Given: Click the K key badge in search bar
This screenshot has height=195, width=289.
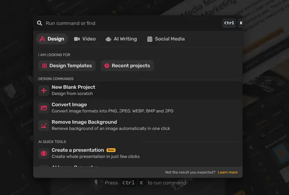Looking at the screenshot, I should (x=241, y=23).
